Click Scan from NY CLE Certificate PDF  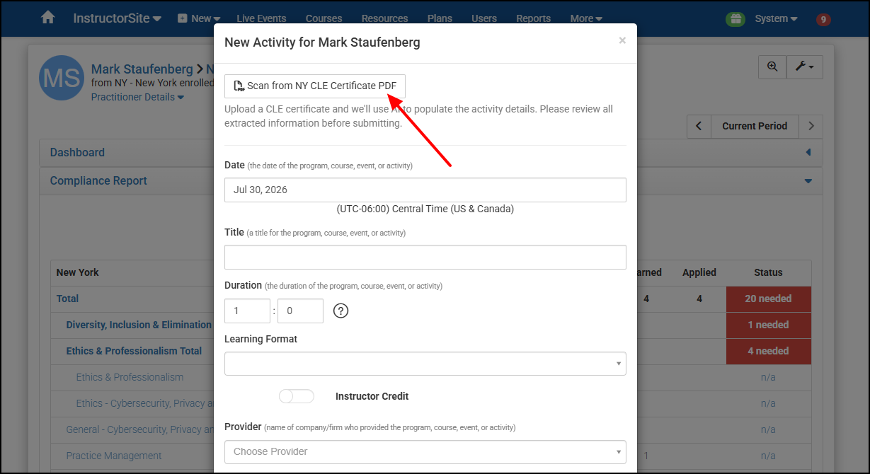coord(315,86)
